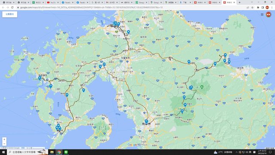Screen dimensions: 275x155
Task: Open the Chrome three-dot menu
Action: [272, 7]
